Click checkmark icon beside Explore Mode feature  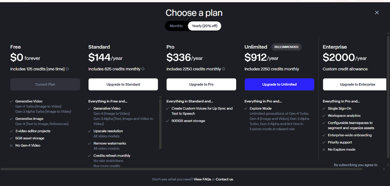click(246, 109)
